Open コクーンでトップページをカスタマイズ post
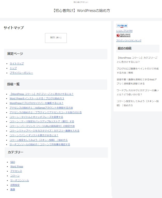 (x=45, y=131)
